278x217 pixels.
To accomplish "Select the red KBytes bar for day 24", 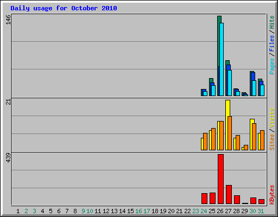I will [x=204, y=199].
